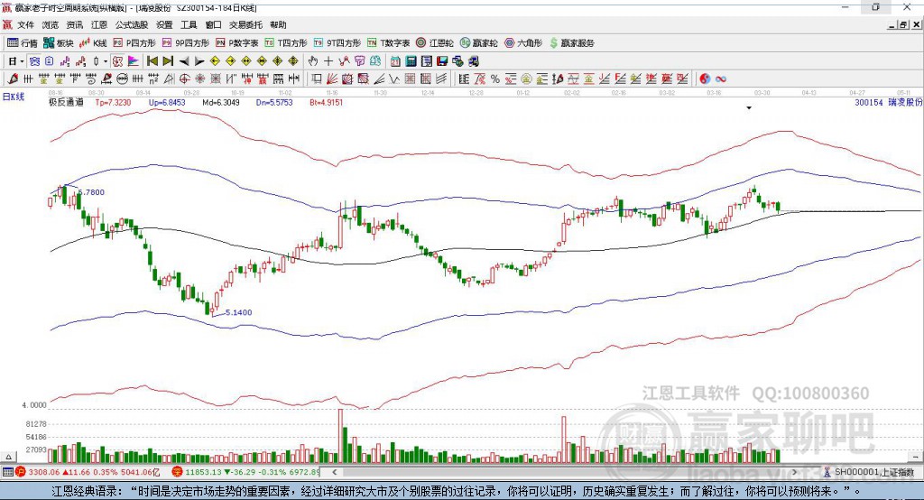Viewport: 924px width, 500px height.
Task: Click the Dn=5.5753 indicator value
Action: 274,102
